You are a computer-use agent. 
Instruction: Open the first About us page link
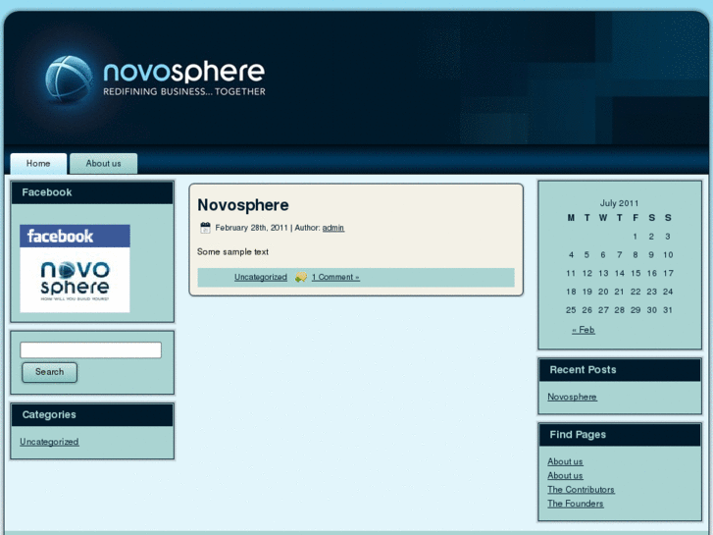coord(565,461)
